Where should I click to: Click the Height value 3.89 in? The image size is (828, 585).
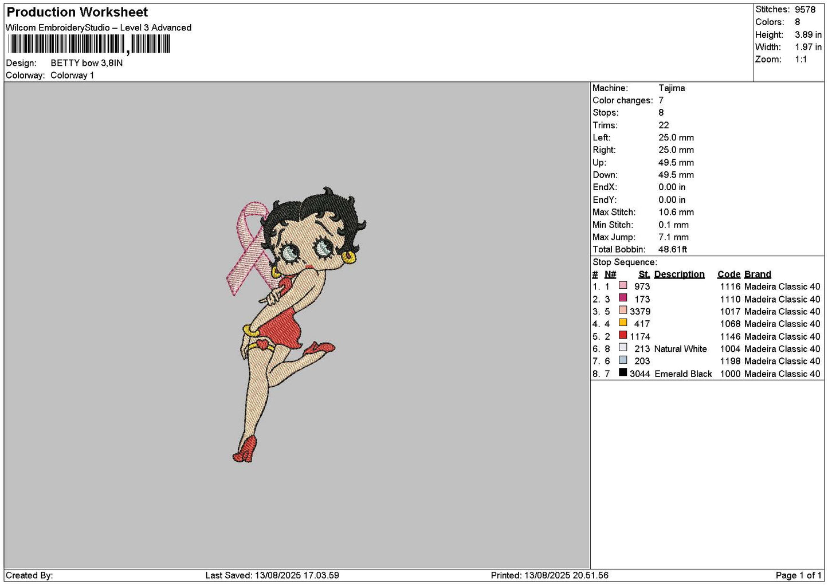(x=808, y=35)
